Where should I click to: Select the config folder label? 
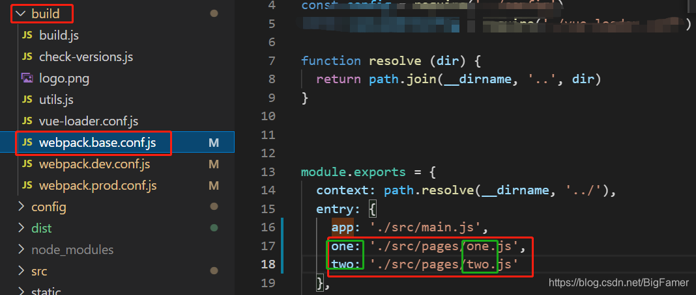[x=49, y=207]
